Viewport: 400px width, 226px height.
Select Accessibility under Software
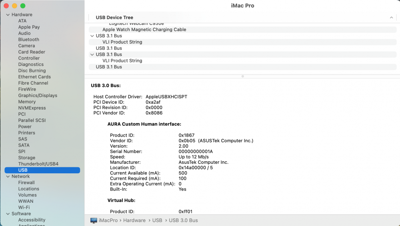point(32,220)
